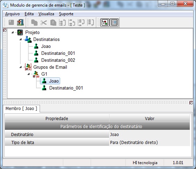Open the Suporte menu
Image resolution: width=196 pixels, height=169 pixels.
[x=66, y=14]
